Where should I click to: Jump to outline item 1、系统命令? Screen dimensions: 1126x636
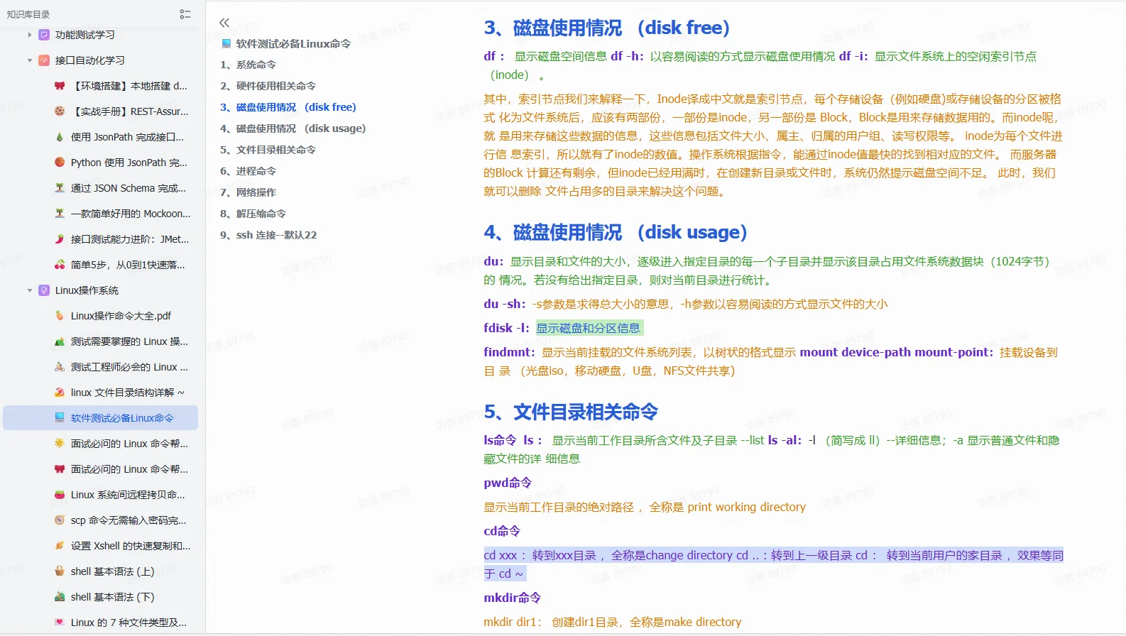pyautogui.click(x=248, y=65)
